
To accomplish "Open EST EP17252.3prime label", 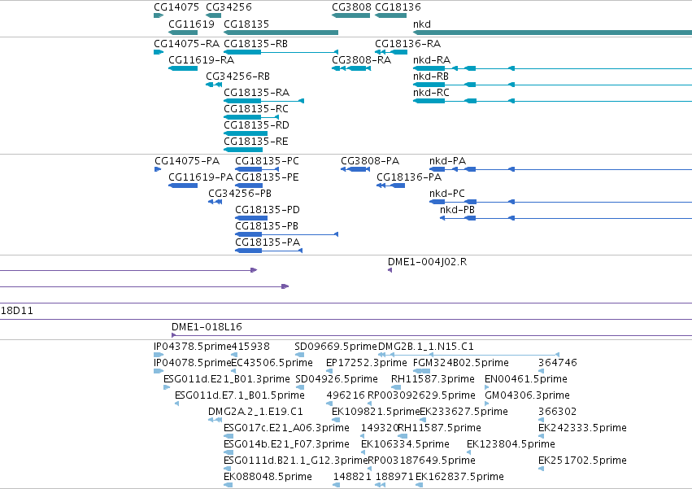I will tap(366, 364).
